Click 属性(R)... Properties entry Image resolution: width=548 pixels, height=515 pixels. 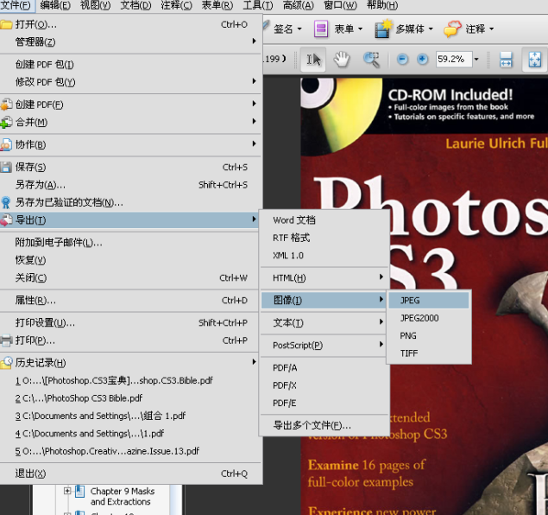tap(130, 300)
